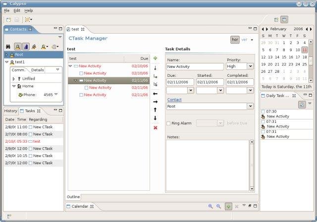317x222 pixels.
Task: Click the ver layout link
Action: pos(244,40)
